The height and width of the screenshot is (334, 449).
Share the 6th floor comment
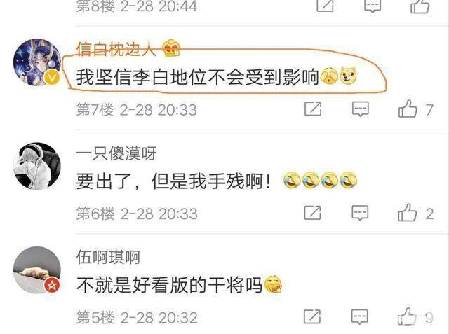pos(312,213)
